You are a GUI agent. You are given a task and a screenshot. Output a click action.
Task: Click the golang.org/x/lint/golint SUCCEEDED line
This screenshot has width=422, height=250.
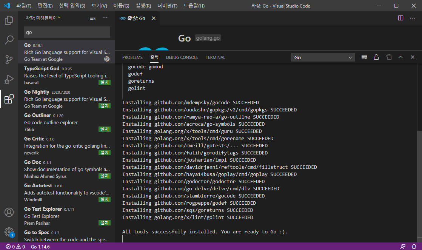coord(188,218)
